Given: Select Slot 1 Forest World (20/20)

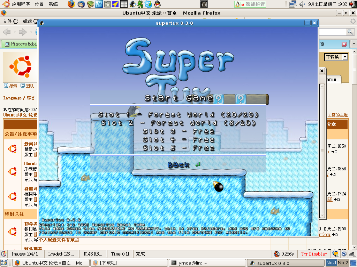Looking at the screenshot, I should point(178,115).
